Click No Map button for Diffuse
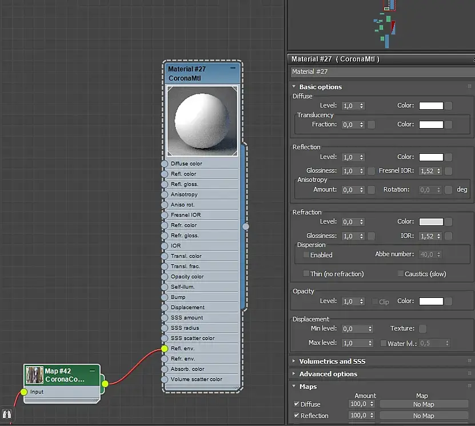 pos(424,404)
